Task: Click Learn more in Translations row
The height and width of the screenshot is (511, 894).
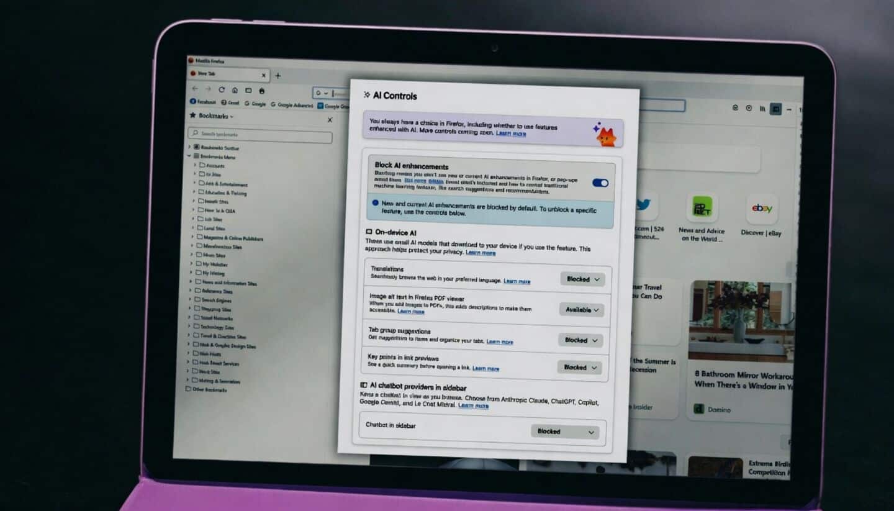Action: pyautogui.click(x=517, y=281)
